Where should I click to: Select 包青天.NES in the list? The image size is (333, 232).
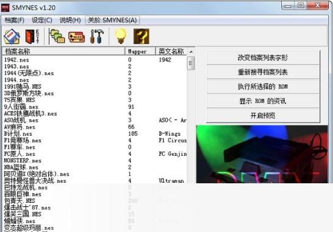(x=20, y=200)
